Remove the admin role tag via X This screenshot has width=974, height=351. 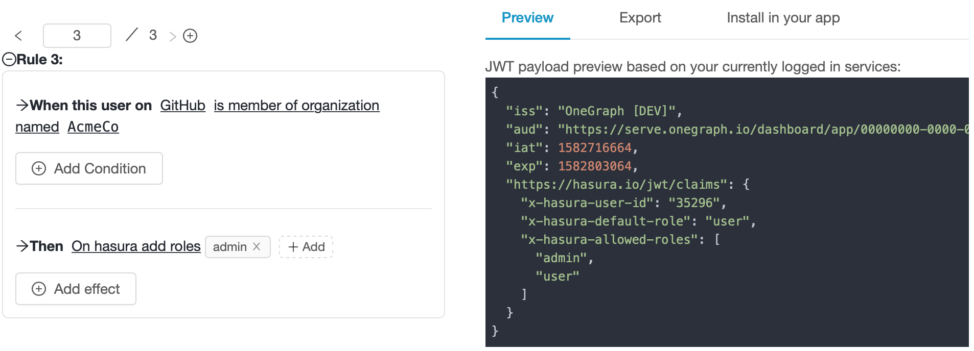click(257, 247)
